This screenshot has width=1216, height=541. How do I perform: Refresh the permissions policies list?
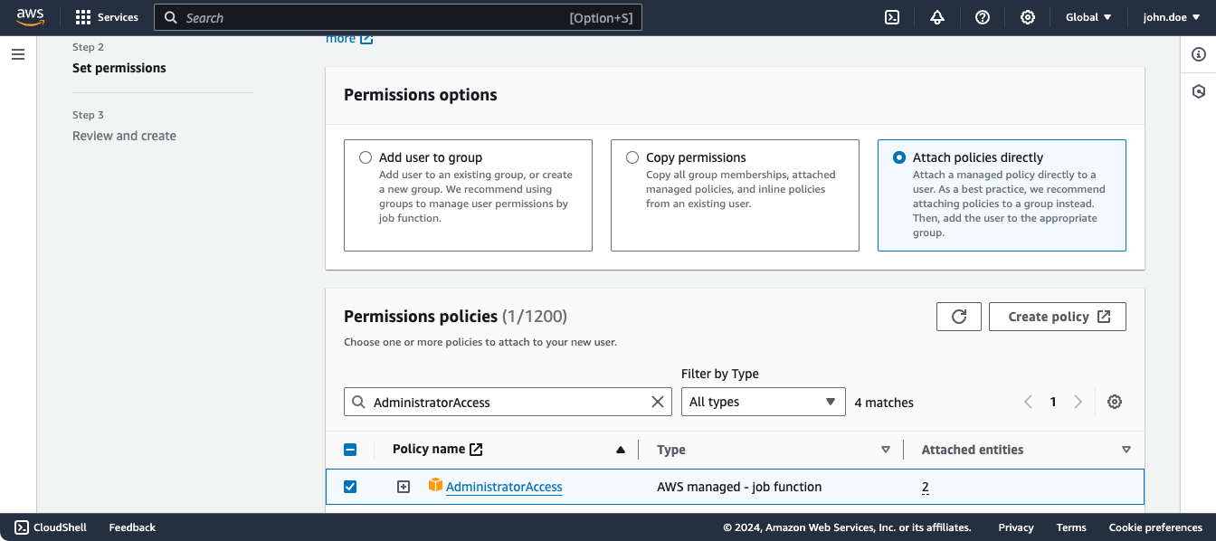click(959, 317)
